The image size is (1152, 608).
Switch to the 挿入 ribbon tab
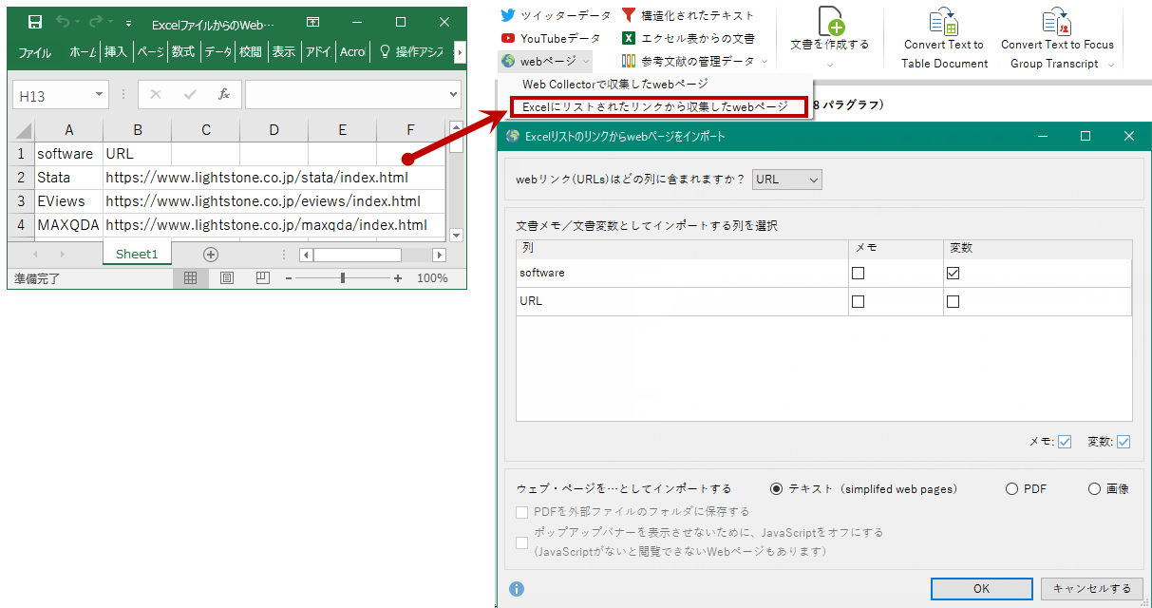116,52
